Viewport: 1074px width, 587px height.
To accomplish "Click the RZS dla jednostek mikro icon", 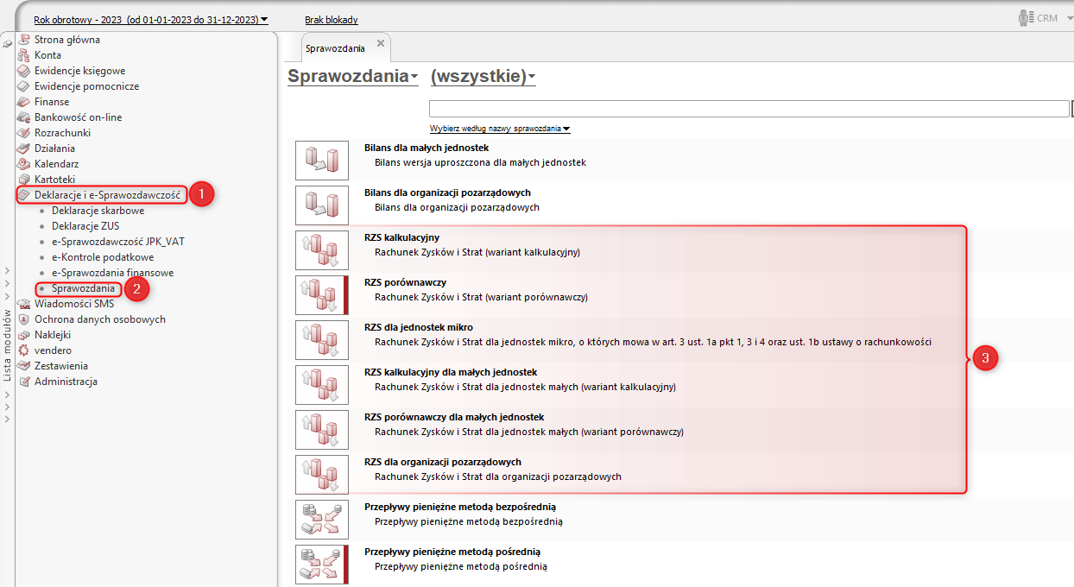I will click(322, 341).
